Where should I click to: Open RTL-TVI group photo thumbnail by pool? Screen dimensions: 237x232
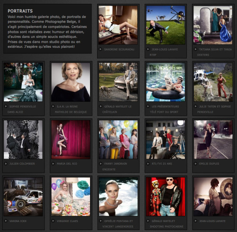point(165,140)
